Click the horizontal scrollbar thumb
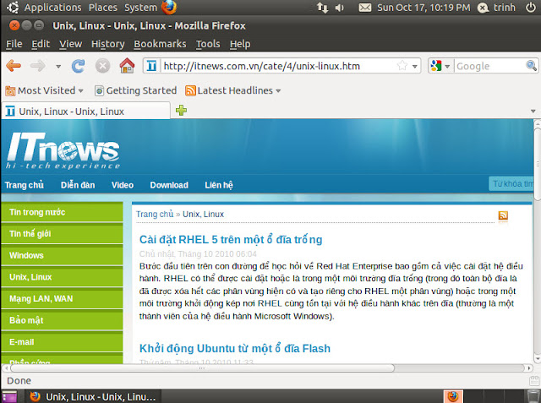The width and height of the screenshot is (541, 403). (x=202, y=368)
